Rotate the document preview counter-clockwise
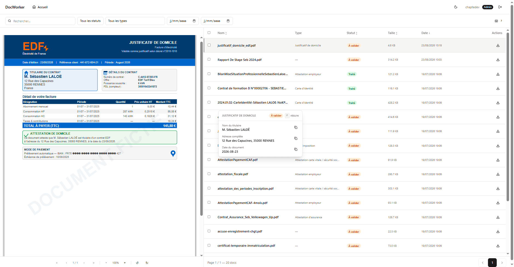The image size is (514, 267). (137, 263)
